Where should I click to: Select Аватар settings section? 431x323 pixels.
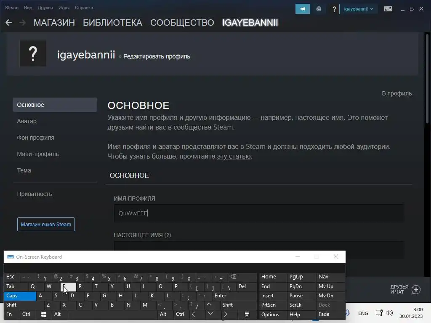[27, 121]
